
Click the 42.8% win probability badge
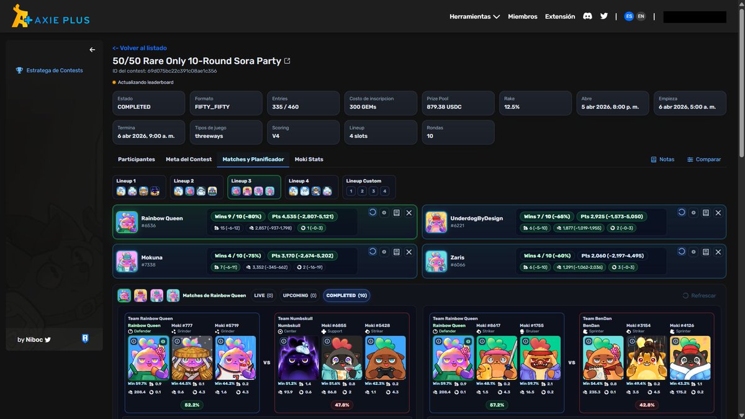point(646,405)
